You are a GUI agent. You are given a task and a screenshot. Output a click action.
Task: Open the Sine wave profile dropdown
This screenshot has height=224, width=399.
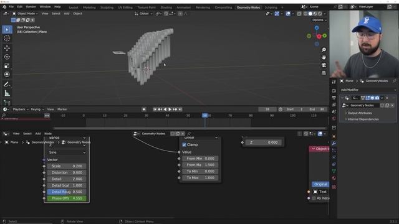pyautogui.click(x=67, y=152)
